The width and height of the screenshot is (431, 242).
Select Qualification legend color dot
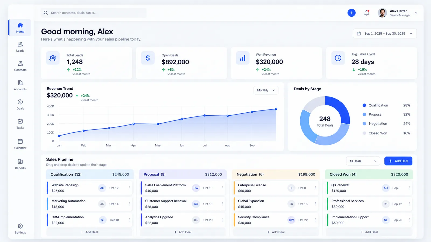(364, 105)
